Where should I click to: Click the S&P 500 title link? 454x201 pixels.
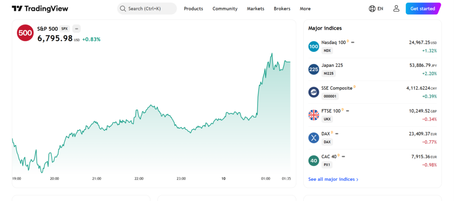tap(47, 29)
